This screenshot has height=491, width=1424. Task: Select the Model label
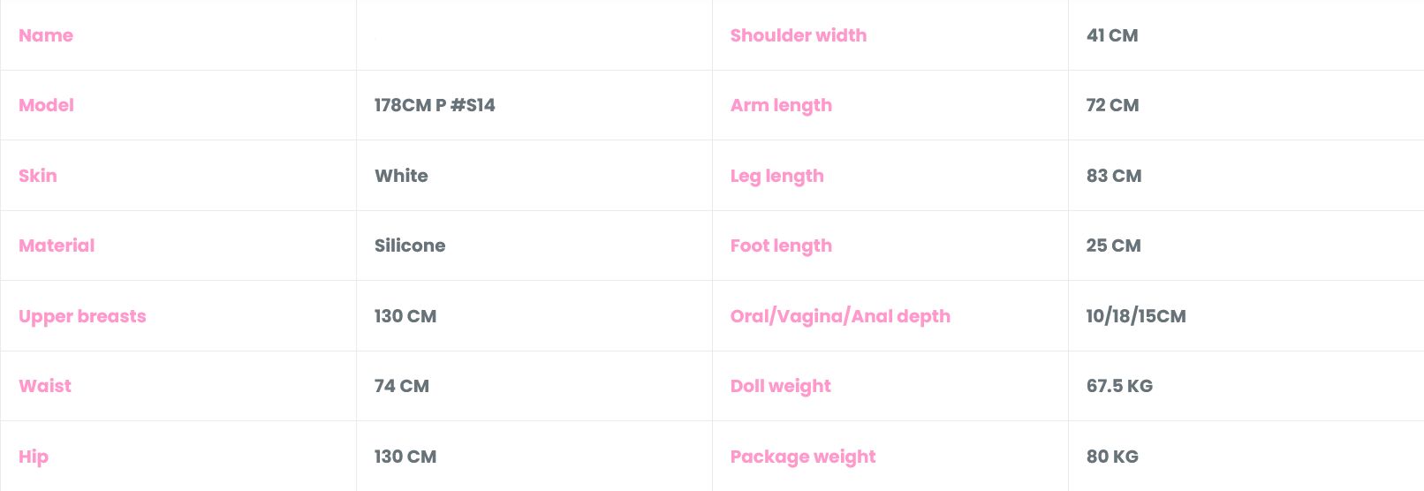[x=46, y=105]
